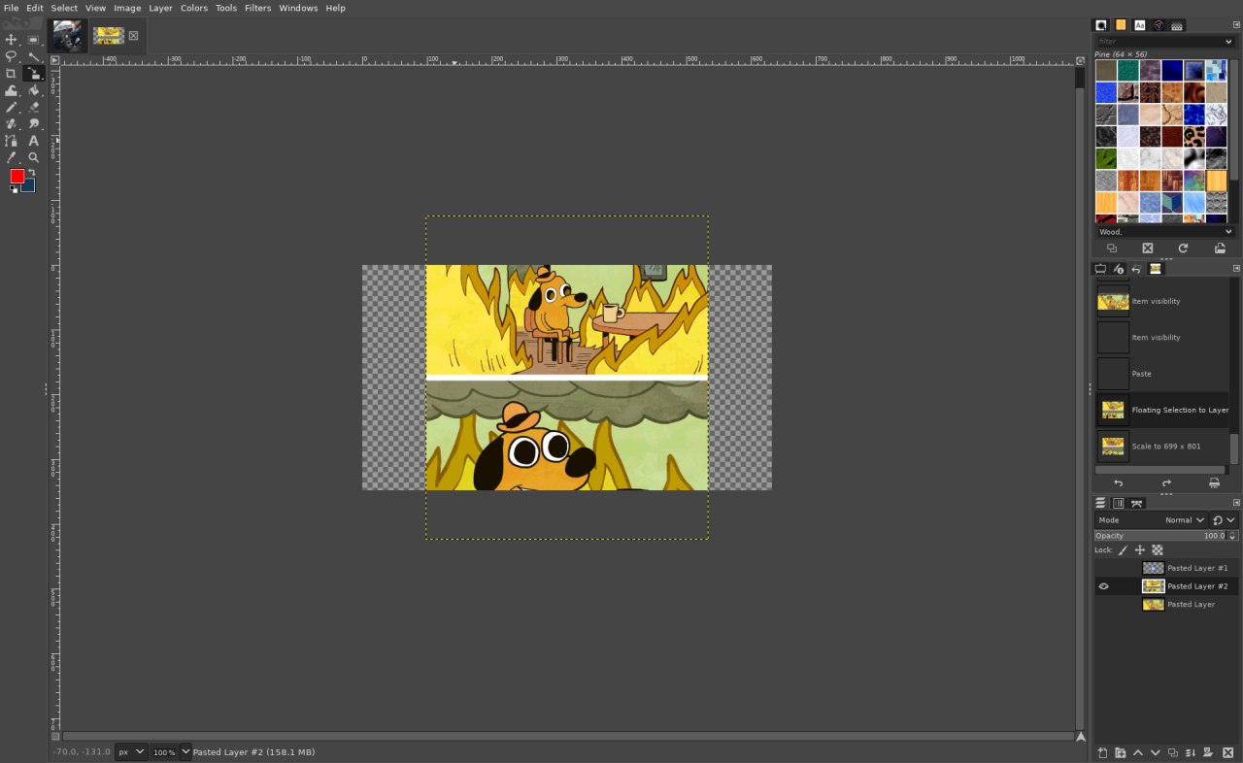Select the green leaves pattern
The width and height of the screenshot is (1243, 763).
tap(1106, 158)
